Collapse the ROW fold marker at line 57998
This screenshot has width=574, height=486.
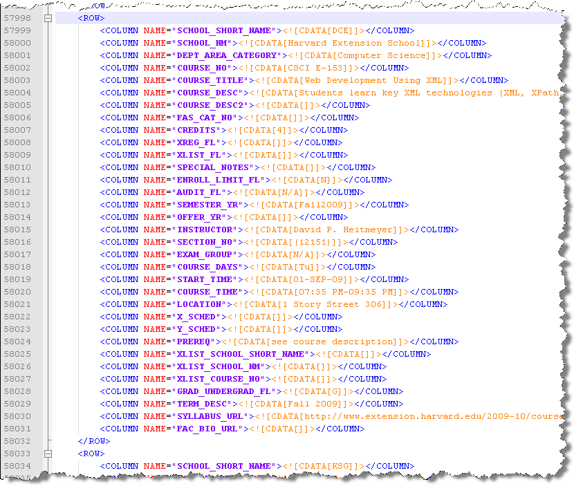point(48,18)
